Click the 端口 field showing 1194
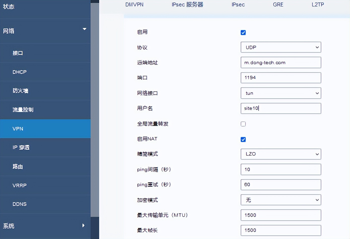 (281, 78)
